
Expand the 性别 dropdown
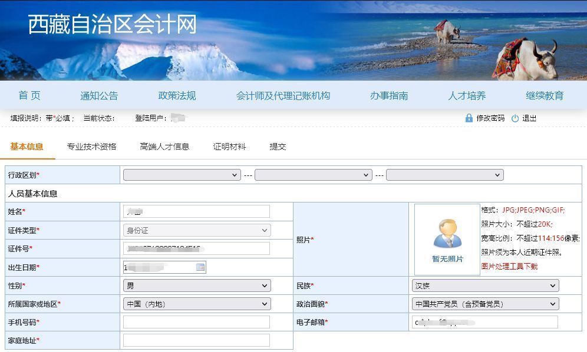[x=197, y=286]
